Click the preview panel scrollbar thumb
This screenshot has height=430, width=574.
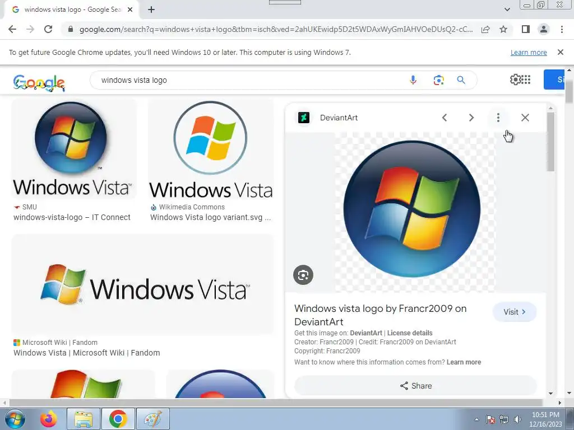pyautogui.click(x=550, y=142)
